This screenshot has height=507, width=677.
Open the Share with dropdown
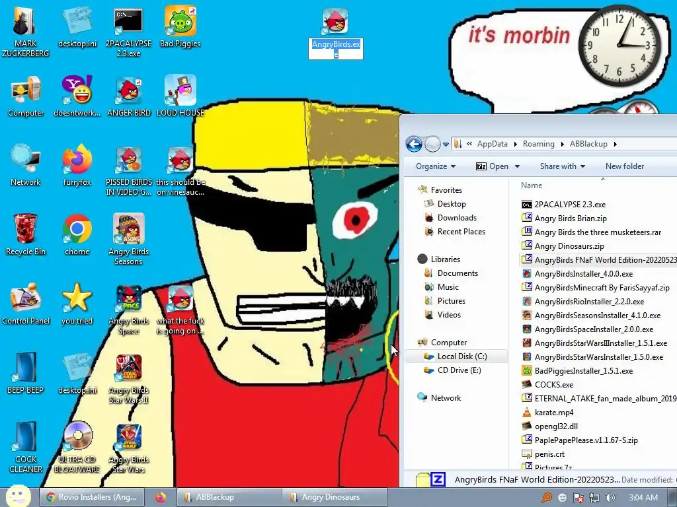coord(562,166)
